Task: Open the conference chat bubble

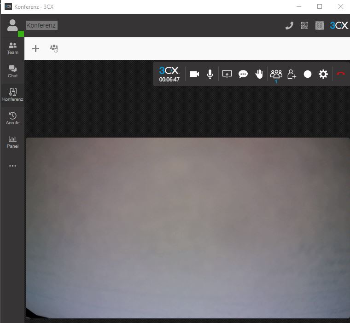Action: (x=243, y=74)
